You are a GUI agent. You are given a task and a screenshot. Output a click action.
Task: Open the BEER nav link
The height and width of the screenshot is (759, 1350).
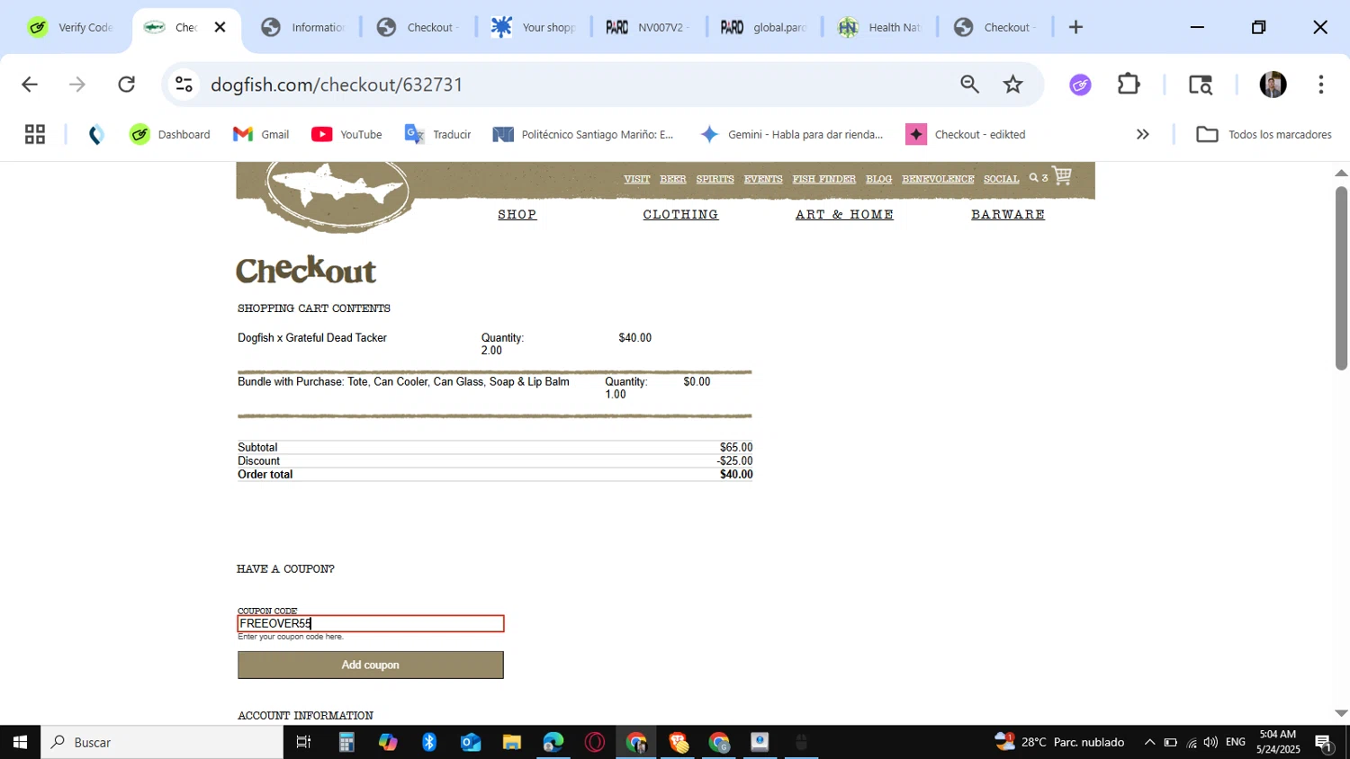click(x=672, y=179)
